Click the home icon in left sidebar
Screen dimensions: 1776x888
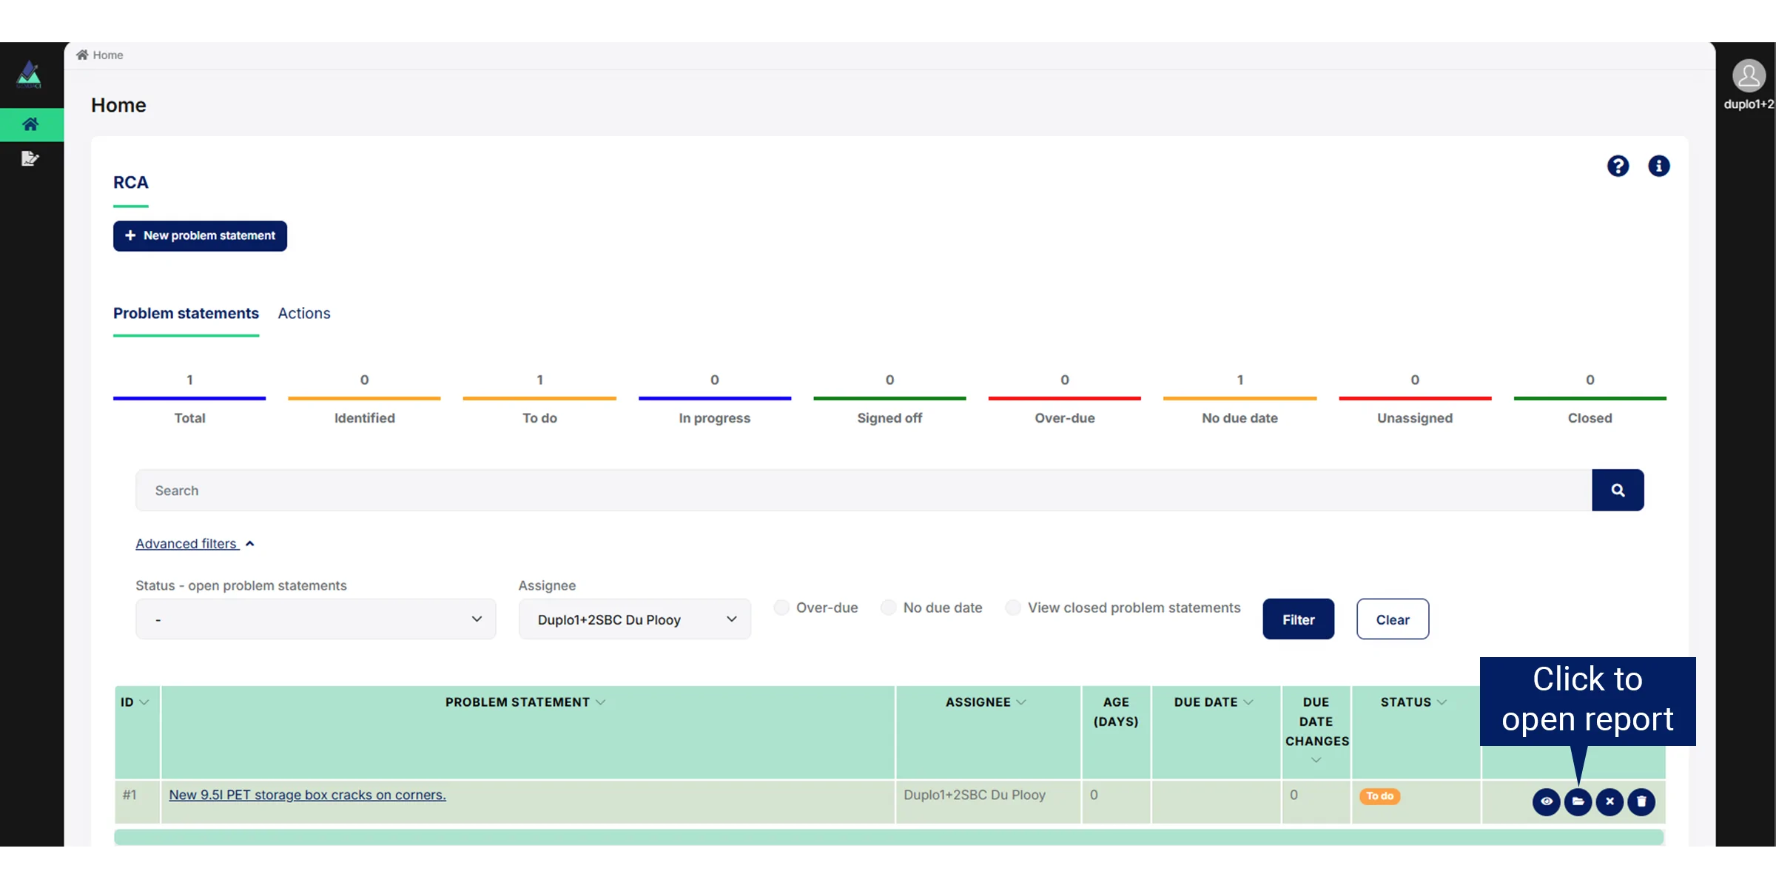30,124
